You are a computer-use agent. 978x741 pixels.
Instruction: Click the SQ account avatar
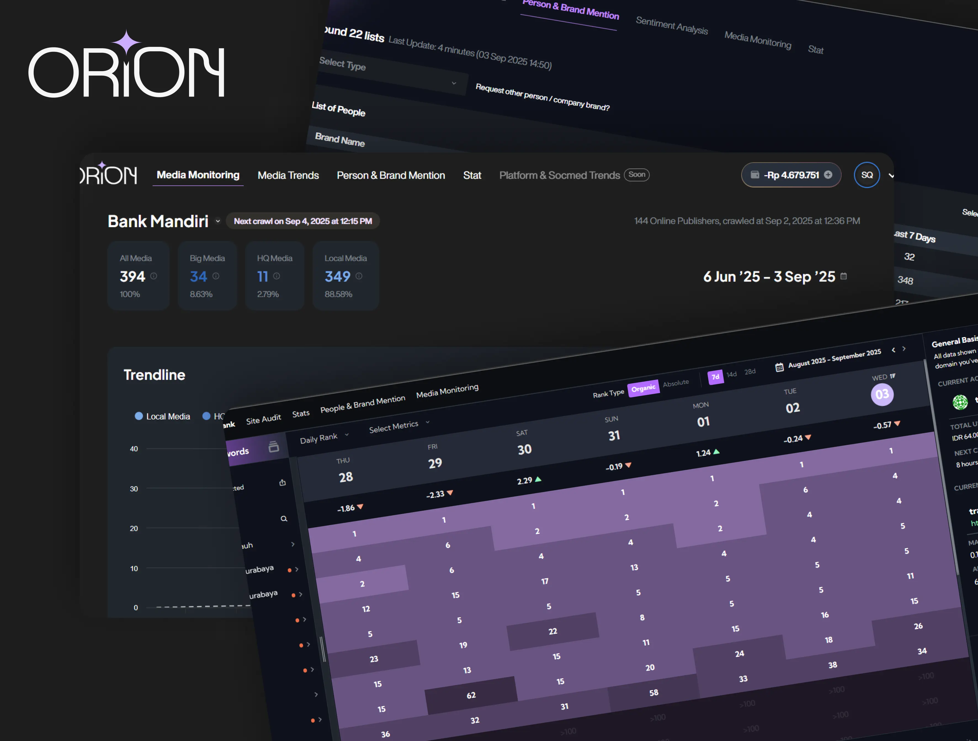coord(867,175)
